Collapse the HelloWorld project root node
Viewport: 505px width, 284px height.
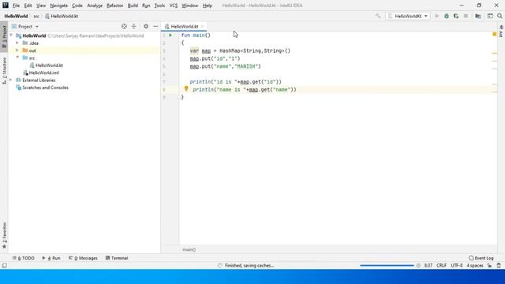tap(11, 35)
